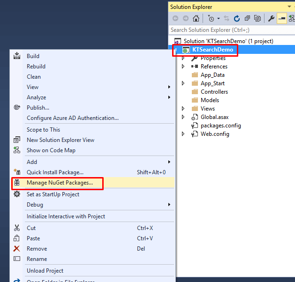Choose Show on Code Map
This screenshot has height=282, width=295.
(x=92, y=150)
